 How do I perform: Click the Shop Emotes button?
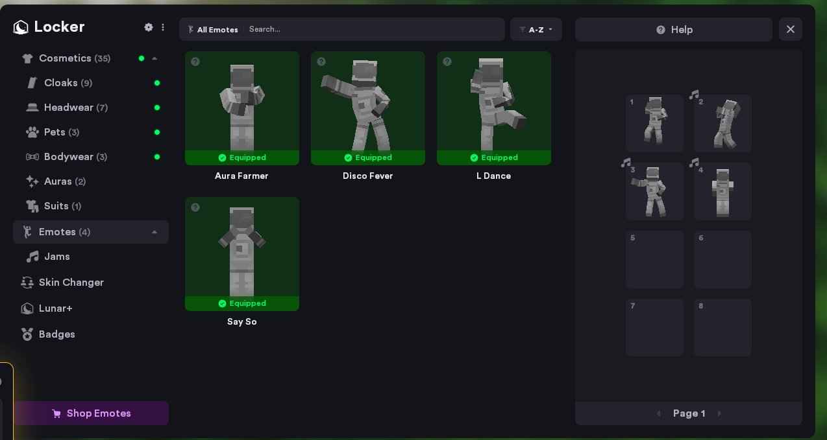(x=92, y=413)
